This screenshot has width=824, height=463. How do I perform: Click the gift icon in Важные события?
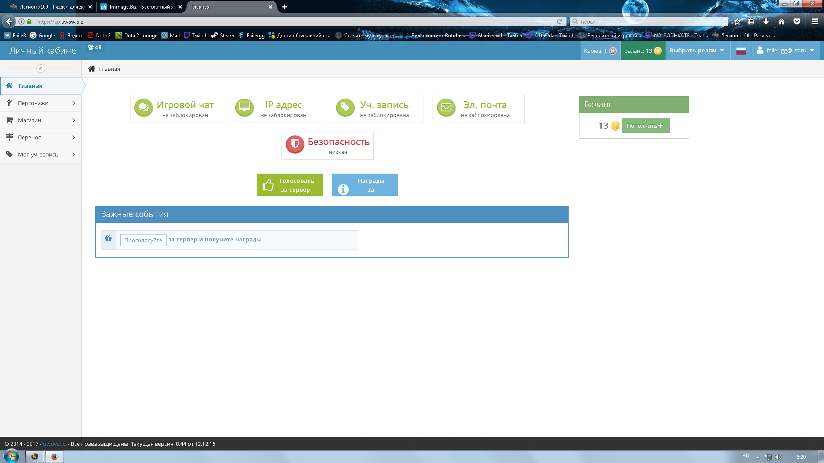108,238
